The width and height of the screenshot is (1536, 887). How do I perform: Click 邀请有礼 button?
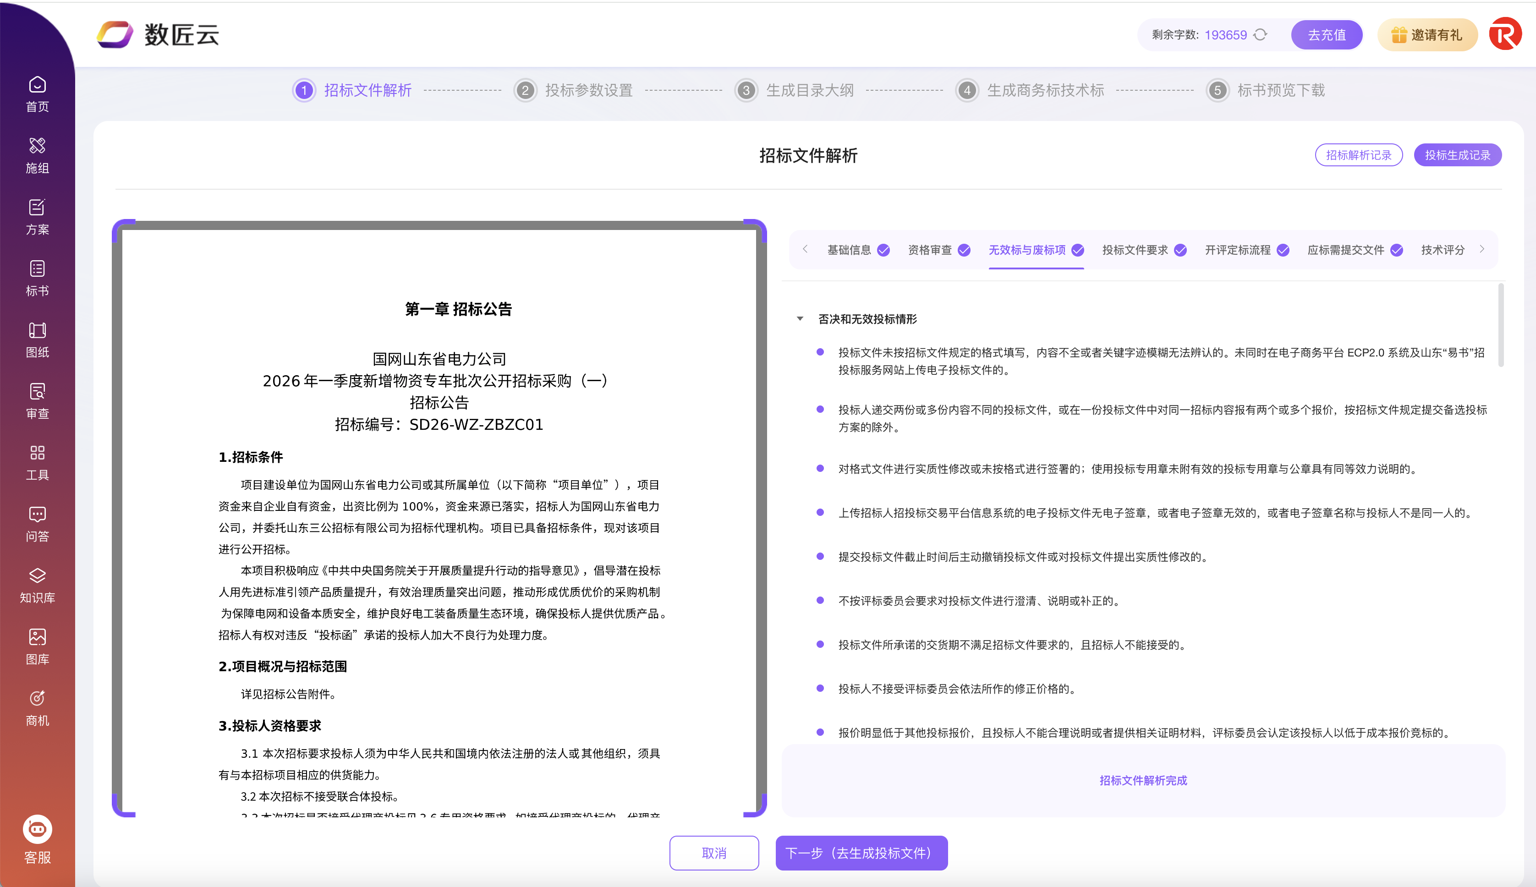pyautogui.click(x=1427, y=35)
